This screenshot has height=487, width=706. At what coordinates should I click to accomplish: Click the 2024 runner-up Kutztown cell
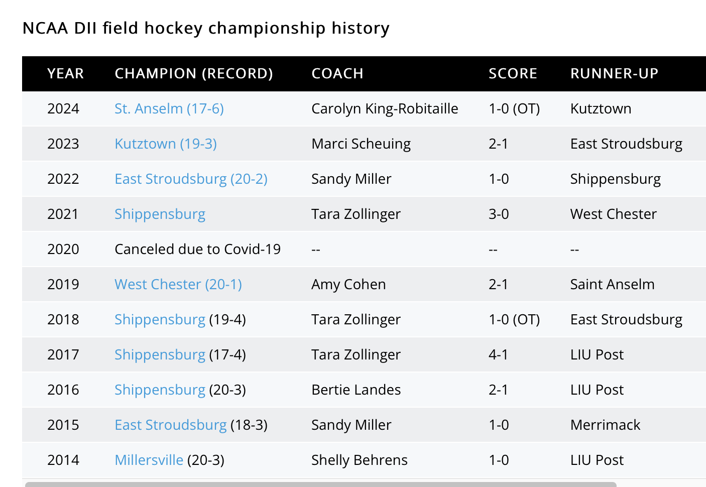(601, 108)
